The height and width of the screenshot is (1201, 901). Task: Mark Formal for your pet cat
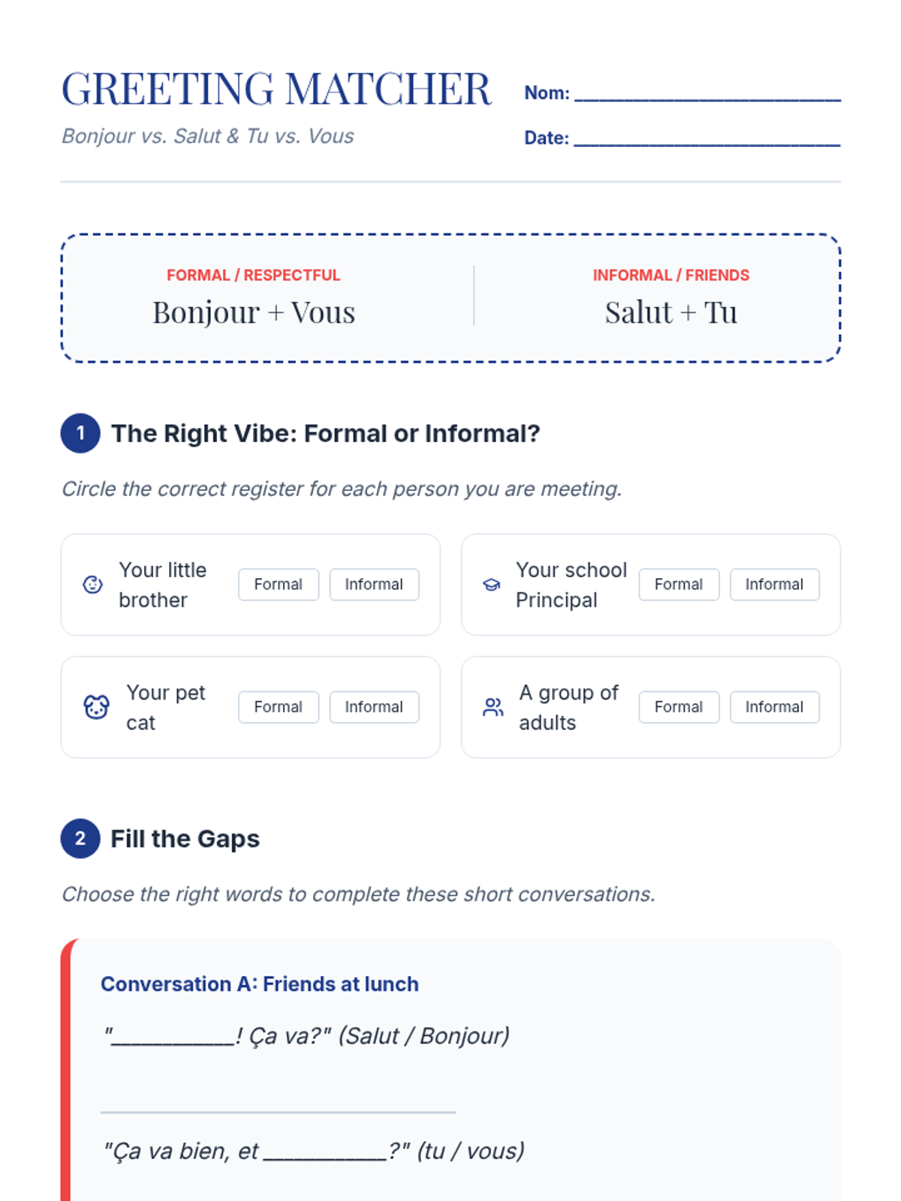tap(279, 707)
